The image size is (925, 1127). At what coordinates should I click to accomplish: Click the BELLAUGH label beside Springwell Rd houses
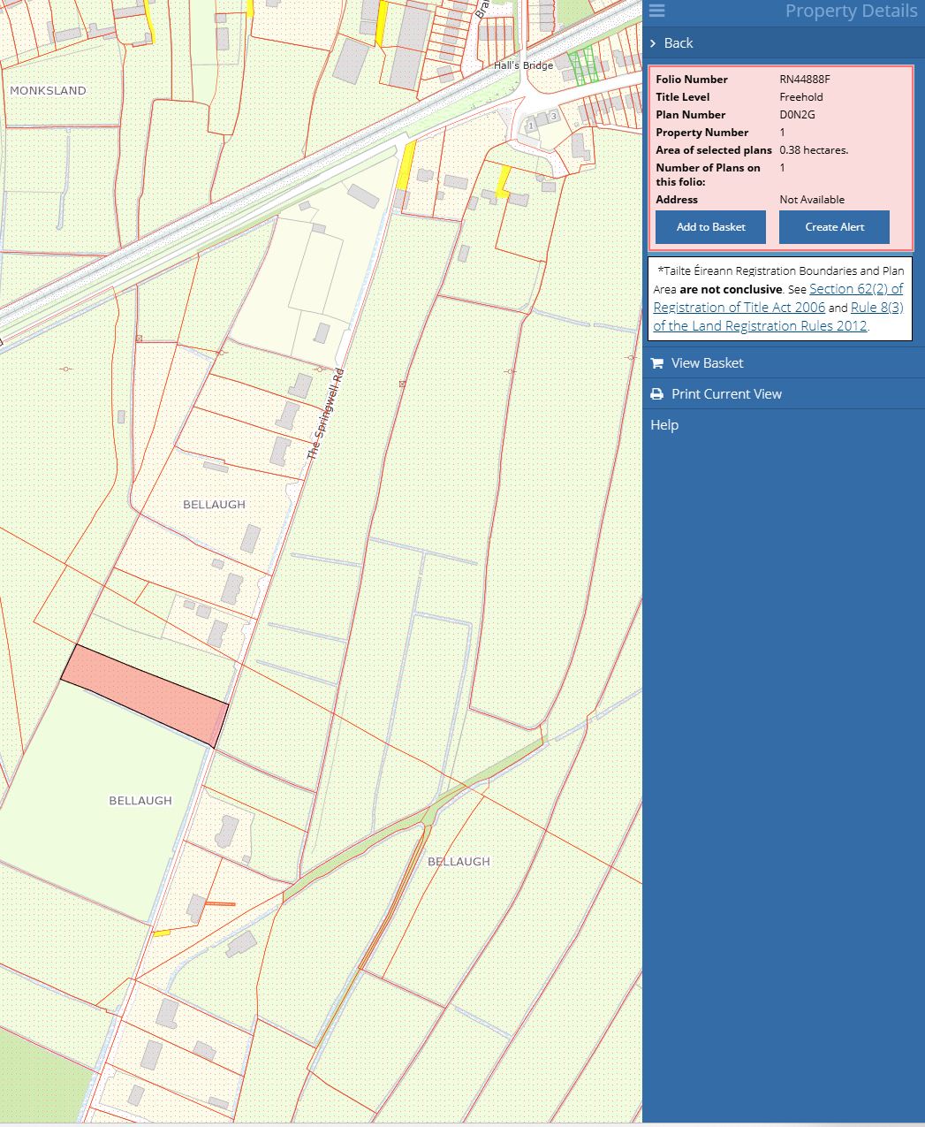point(214,505)
